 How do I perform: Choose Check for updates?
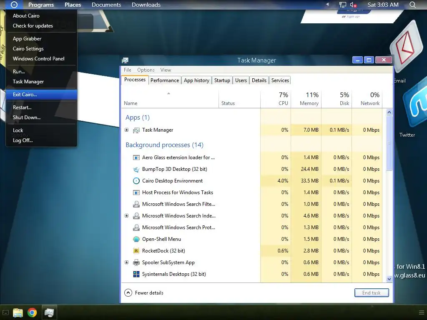[41, 26]
